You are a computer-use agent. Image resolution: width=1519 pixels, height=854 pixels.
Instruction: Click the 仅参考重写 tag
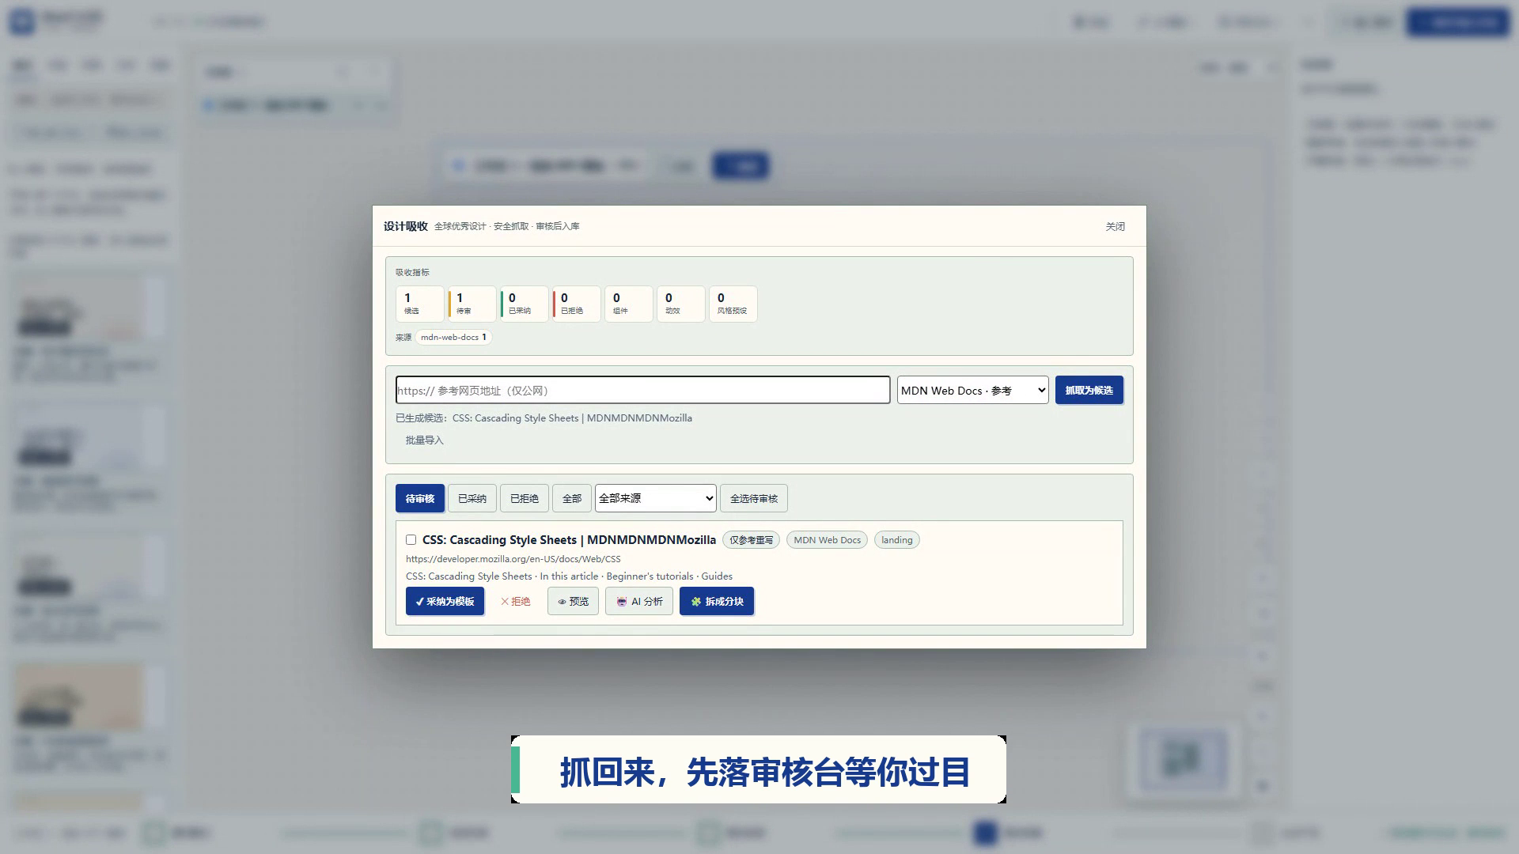[751, 540]
